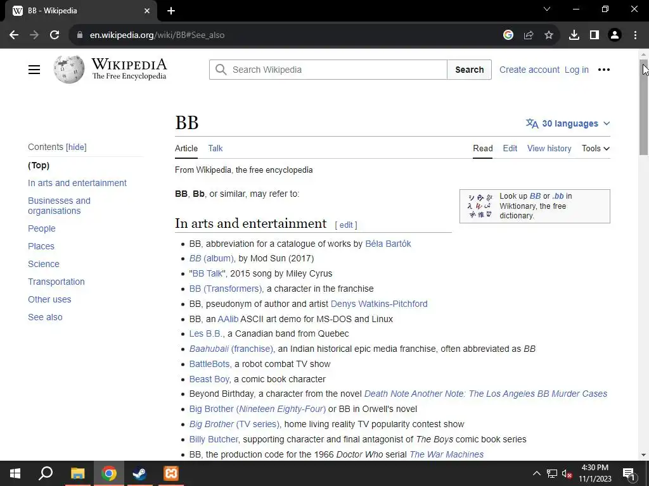Click the Google icon in address bar
This screenshot has height=486, width=649.
508,35
